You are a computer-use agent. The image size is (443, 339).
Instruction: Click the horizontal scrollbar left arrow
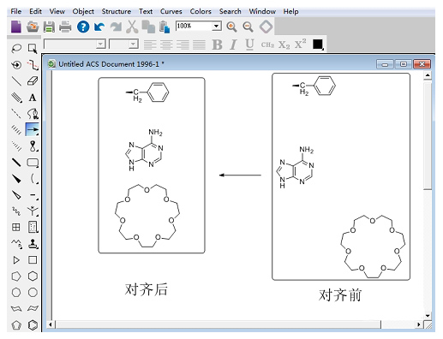[x=51, y=324]
